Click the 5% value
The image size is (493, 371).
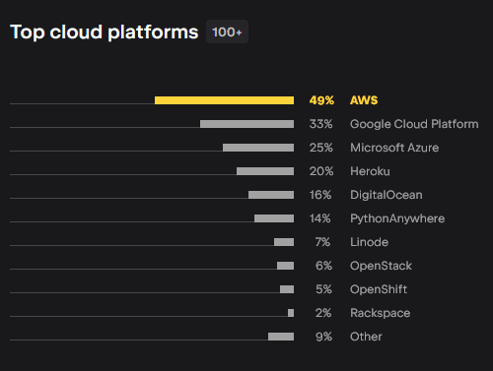(323, 289)
